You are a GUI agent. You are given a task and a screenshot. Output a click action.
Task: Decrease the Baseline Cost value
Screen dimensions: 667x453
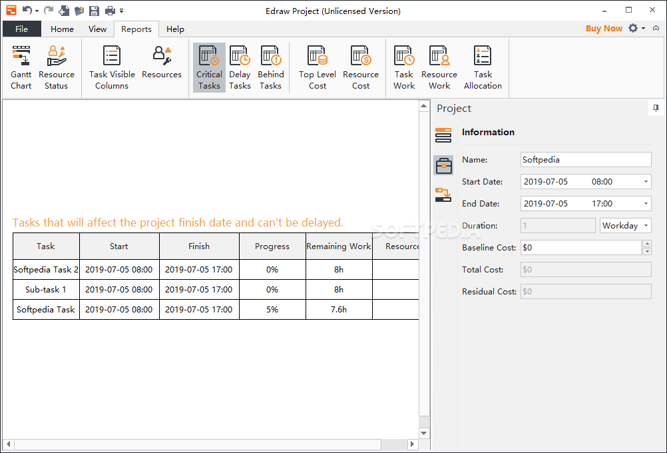pyautogui.click(x=647, y=251)
